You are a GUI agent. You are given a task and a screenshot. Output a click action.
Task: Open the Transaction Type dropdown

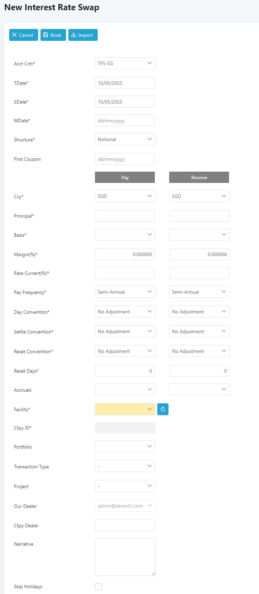tap(125, 466)
